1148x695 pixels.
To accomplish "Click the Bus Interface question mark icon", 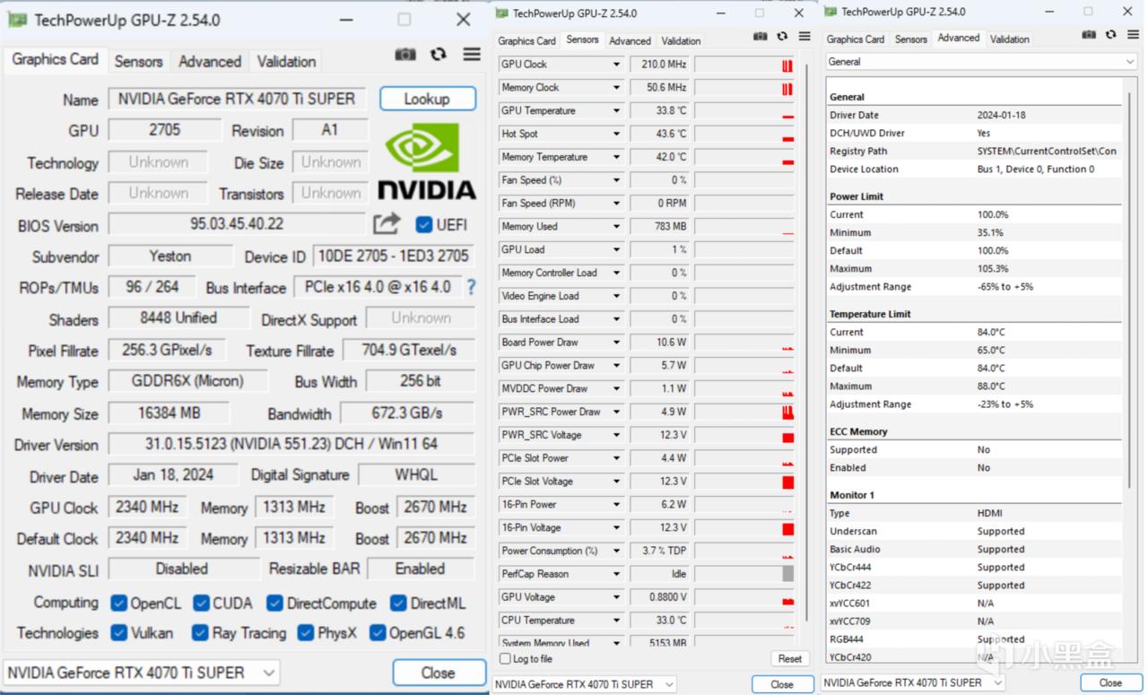I will click(x=470, y=287).
